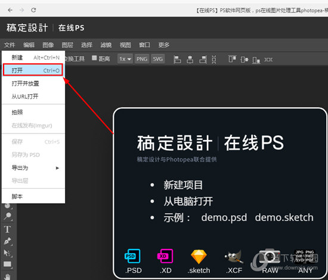Toggle the 距离 checkbox
This screenshot has width=328, height=280.
[x=94, y=58]
